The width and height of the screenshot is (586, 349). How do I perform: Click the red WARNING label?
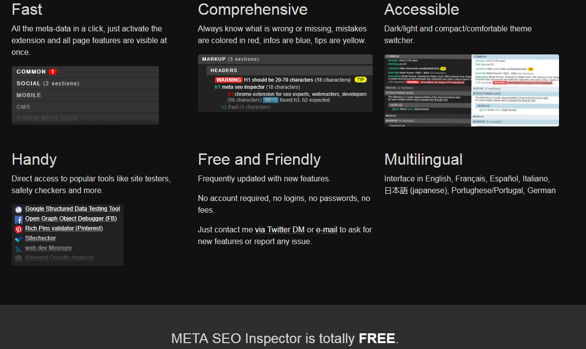[x=229, y=80]
